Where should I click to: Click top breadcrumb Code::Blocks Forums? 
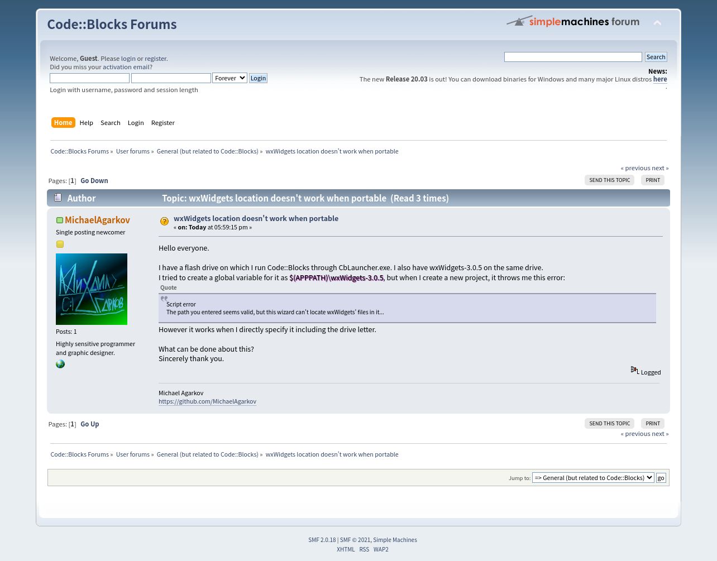79,151
